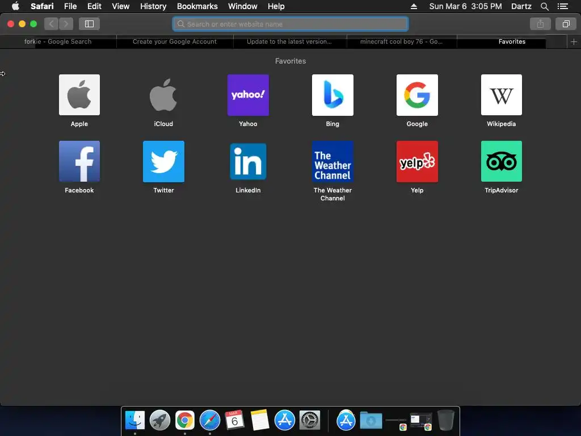Open the Trash in the Dock
Image resolution: width=581 pixels, height=436 pixels.
[446, 420]
